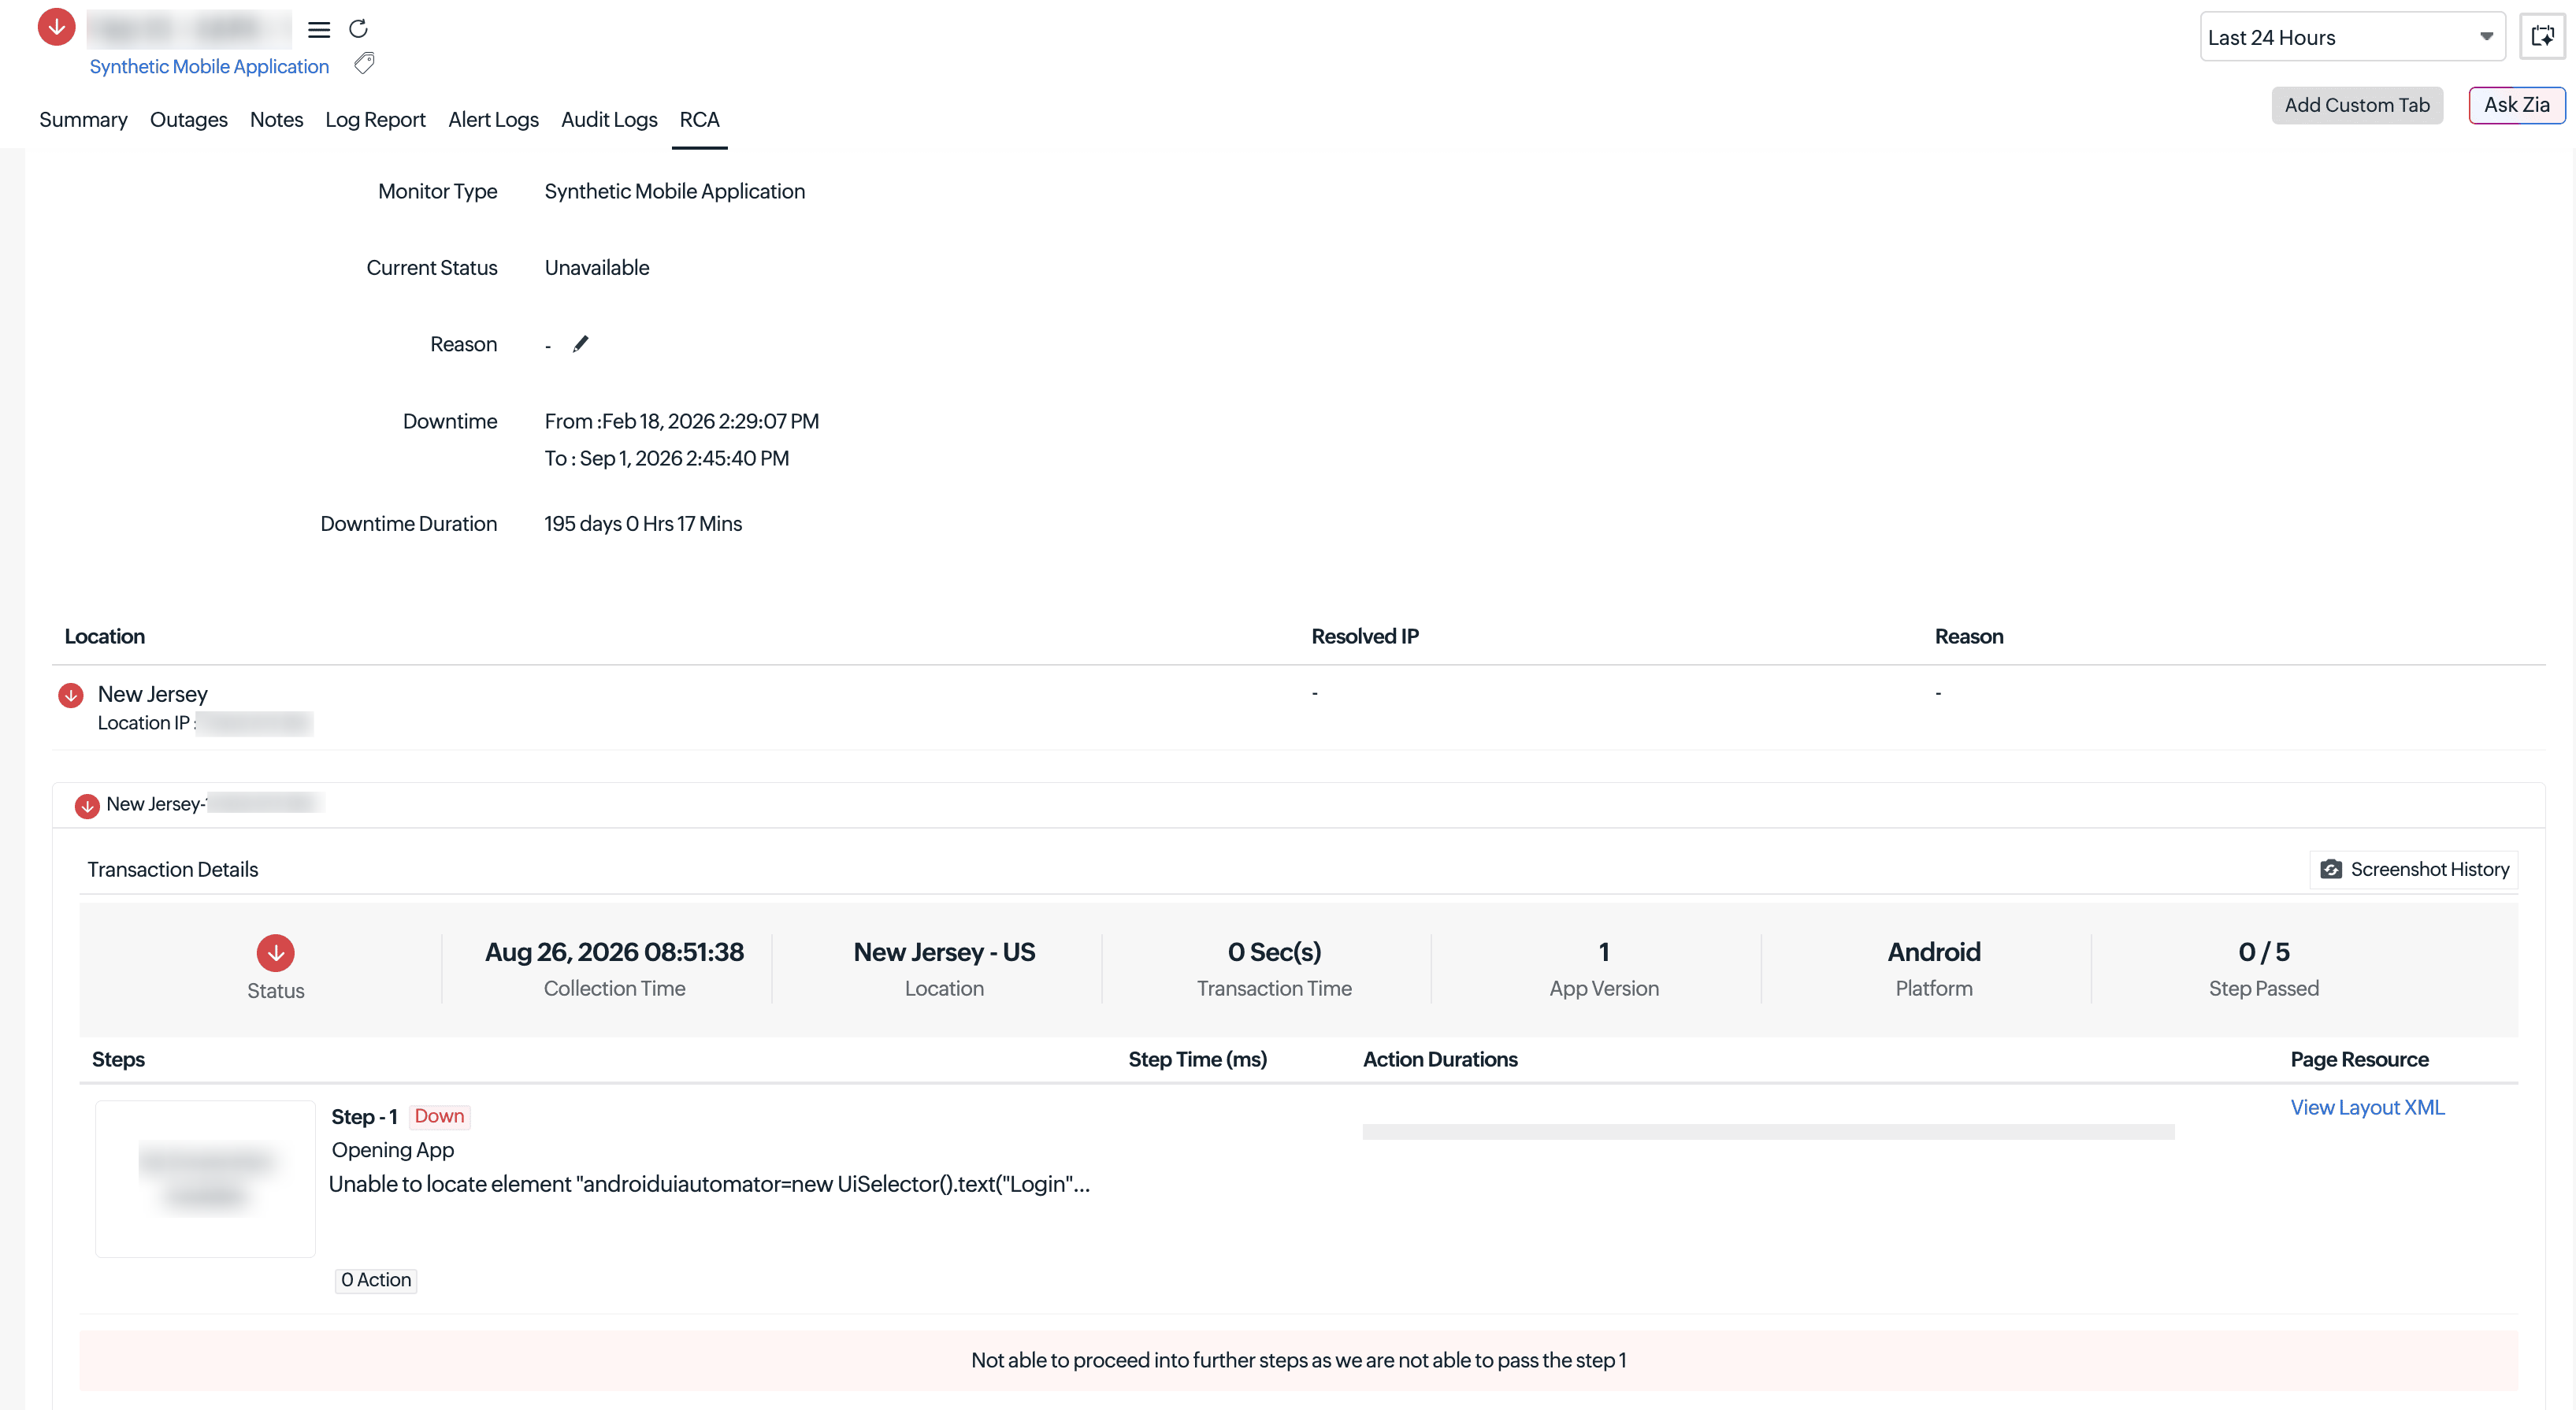The width and height of the screenshot is (2576, 1410).
Task: Click the red down status icon beside monitor name
Action: coord(57,27)
